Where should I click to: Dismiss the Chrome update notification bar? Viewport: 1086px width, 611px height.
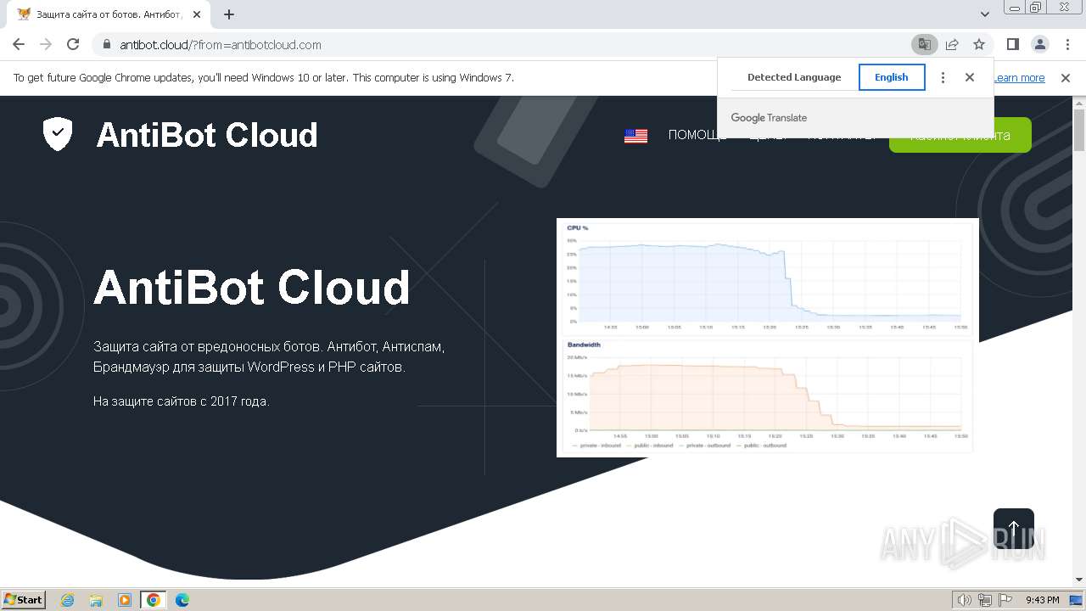1066,78
